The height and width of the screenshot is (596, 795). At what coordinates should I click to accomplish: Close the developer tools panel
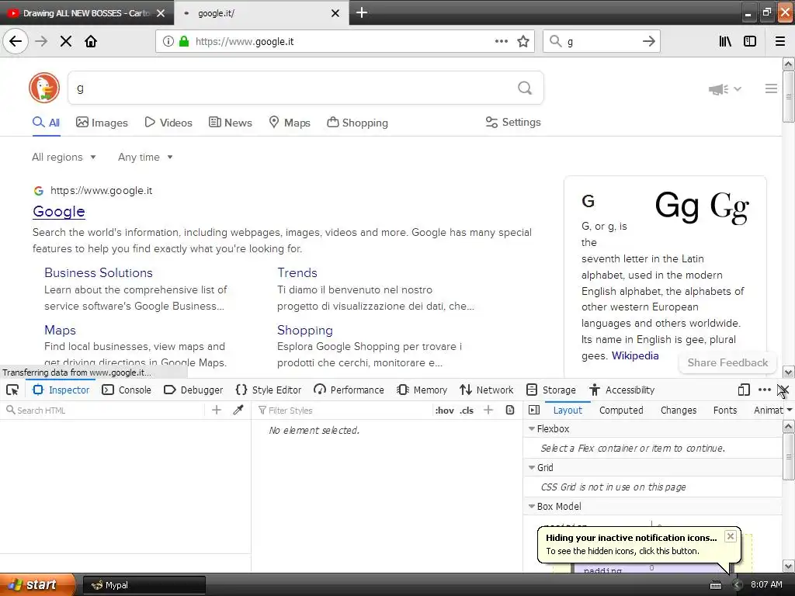[x=783, y=390]
